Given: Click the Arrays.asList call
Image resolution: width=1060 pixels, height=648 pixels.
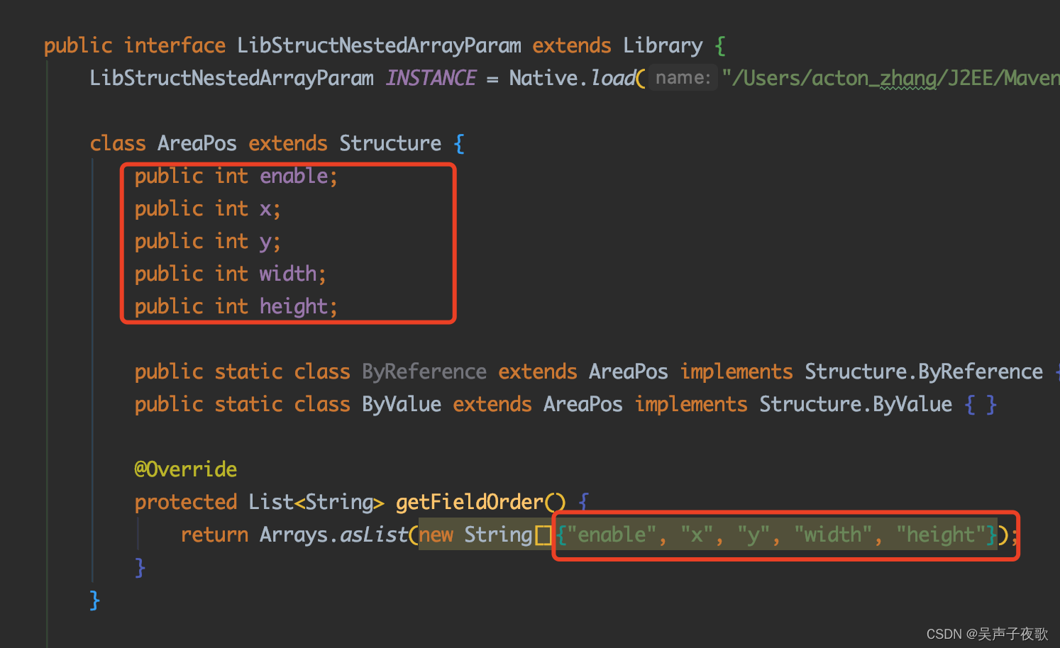Looking at the screenshot, I should [333, 535].
